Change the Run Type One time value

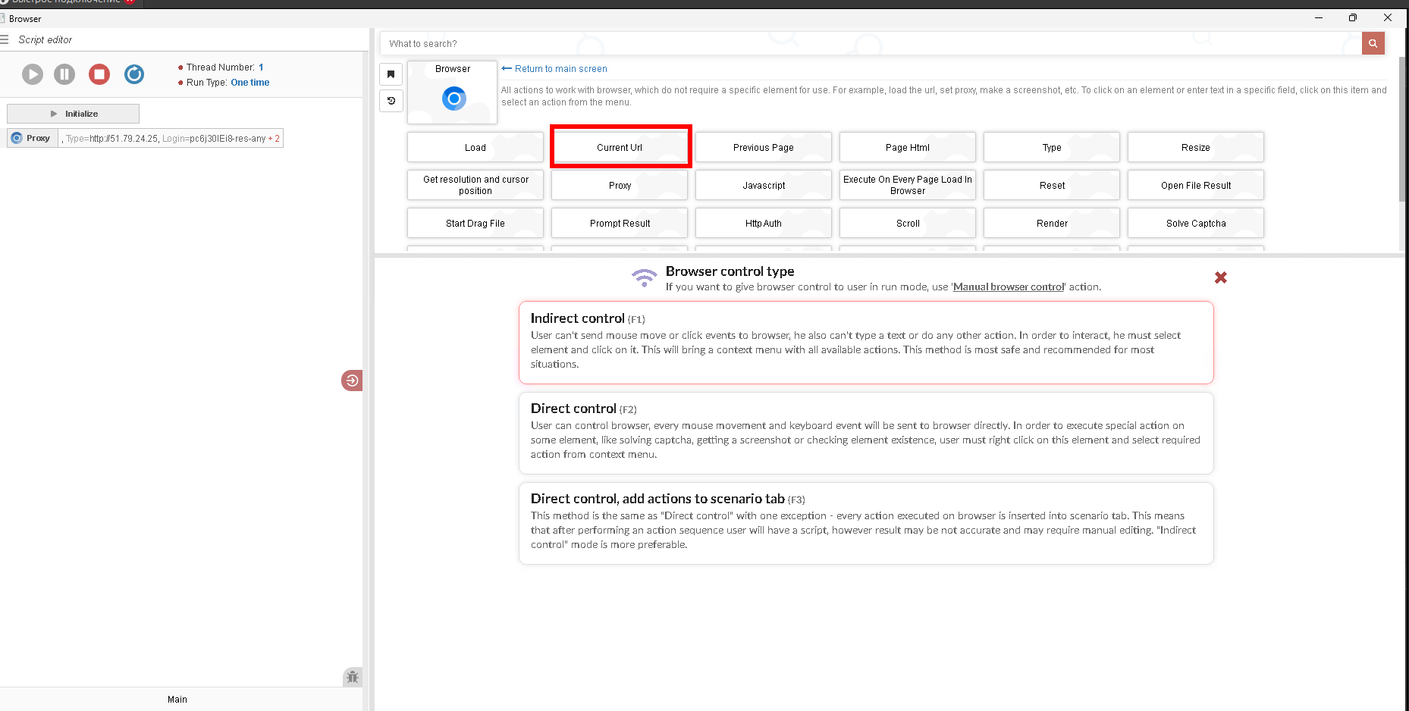(249, 83)
